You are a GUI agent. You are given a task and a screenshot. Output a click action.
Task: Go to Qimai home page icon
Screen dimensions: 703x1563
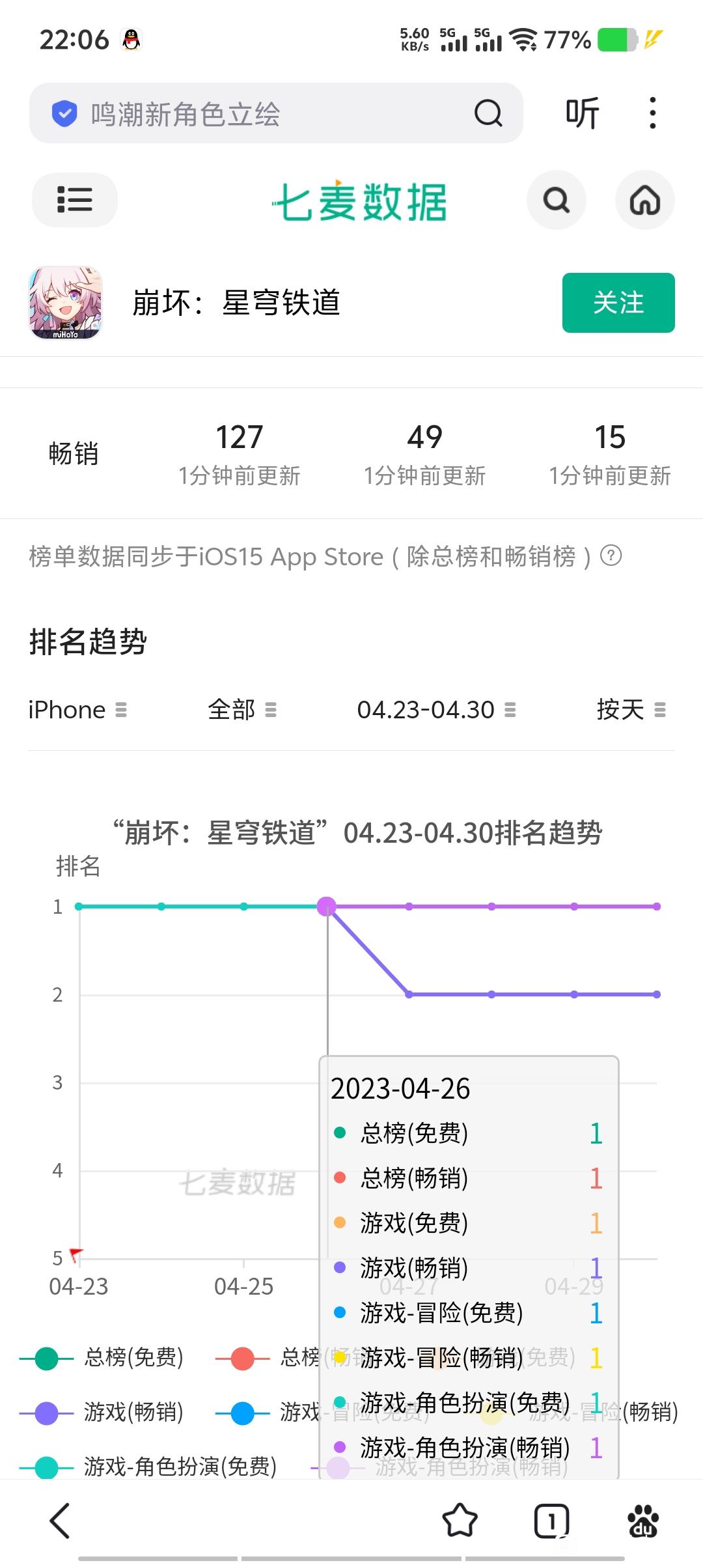(x=644, y=200)
